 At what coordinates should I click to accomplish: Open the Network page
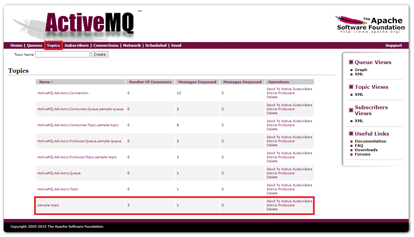click(132, 45)
